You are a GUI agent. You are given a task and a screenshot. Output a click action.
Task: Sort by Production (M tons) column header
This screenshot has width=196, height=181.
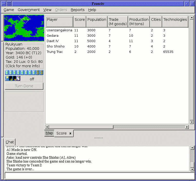pos(139,22)
